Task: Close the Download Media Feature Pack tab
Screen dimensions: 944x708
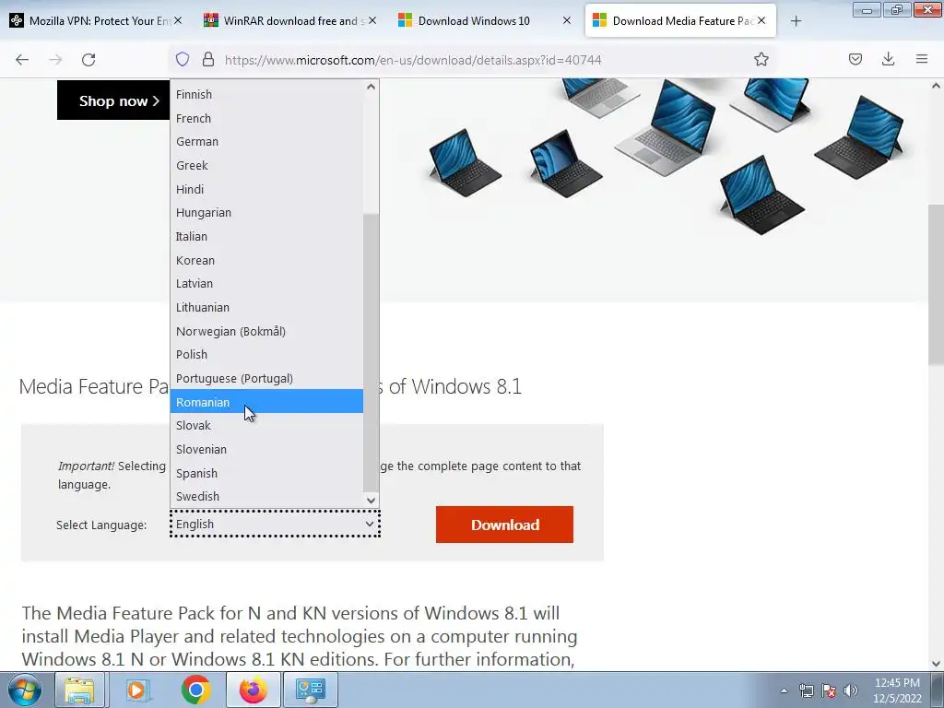Action: click(761, 20)
